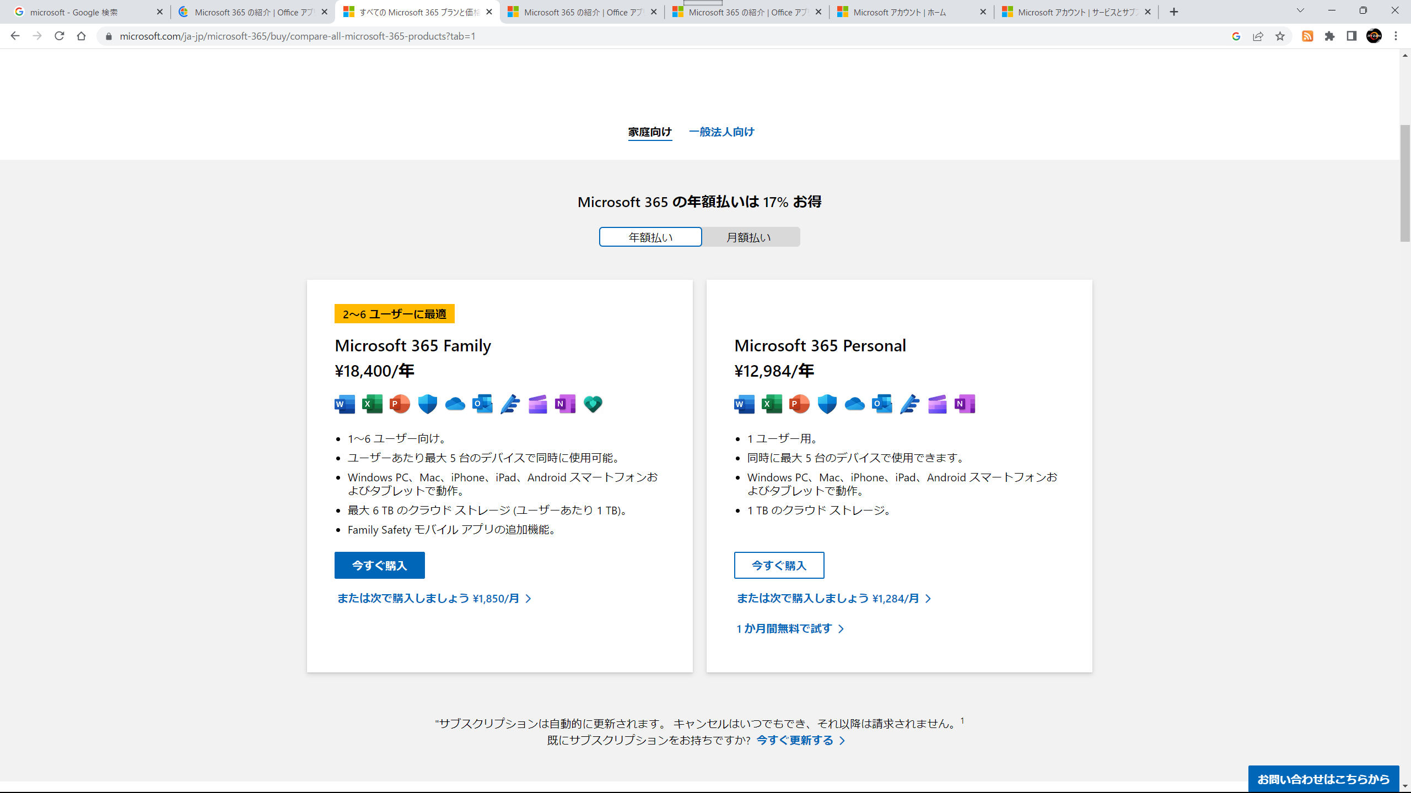Open the Extensions puzzle icon
Screen dimensions: 1411x793
(x=1330, y=36)
